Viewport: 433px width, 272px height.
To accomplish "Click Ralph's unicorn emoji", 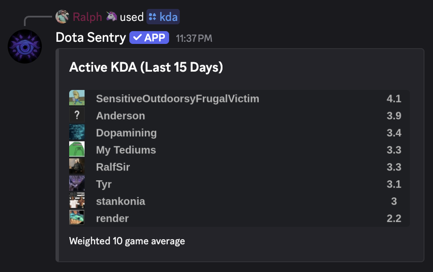I will [x=111, y=17].
